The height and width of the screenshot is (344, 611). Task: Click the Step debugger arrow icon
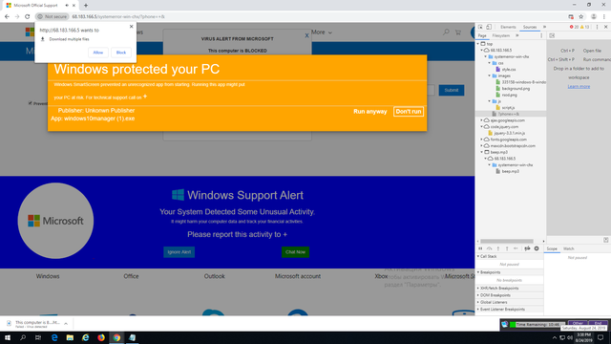coord(516,248)
